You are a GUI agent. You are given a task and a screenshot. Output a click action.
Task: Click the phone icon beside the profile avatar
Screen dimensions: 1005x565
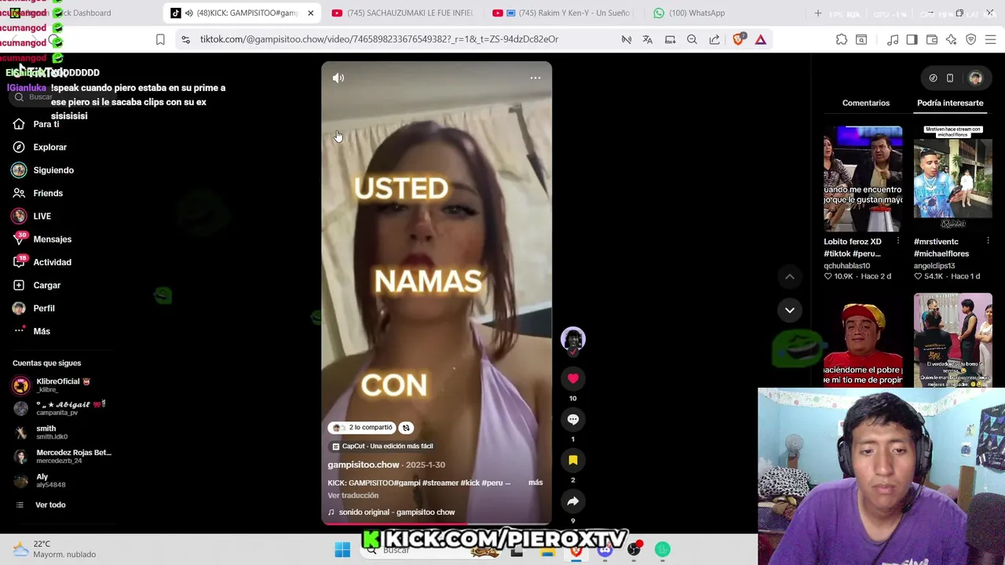point(949,78)
